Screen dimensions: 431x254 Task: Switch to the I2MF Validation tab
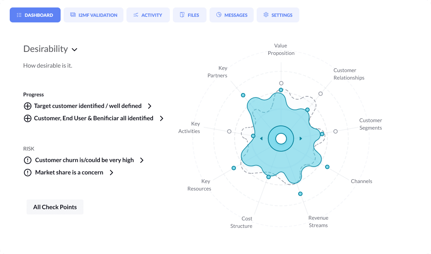(94, 15)
